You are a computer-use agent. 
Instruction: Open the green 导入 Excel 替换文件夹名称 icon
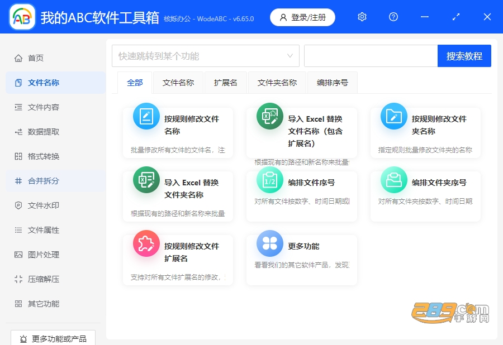[146, 180]
